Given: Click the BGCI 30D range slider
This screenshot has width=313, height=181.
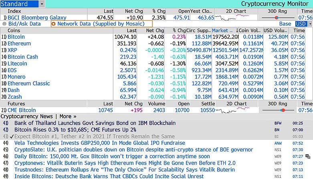Looking at the screenshot, I should point(277,18).
